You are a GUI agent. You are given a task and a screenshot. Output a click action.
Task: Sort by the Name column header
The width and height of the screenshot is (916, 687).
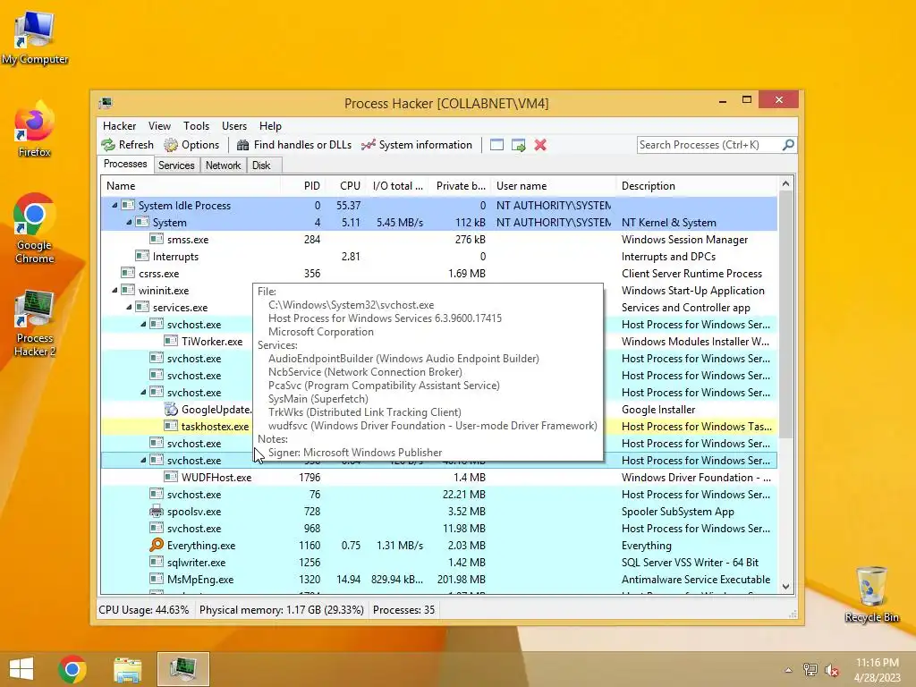(191, 186)
